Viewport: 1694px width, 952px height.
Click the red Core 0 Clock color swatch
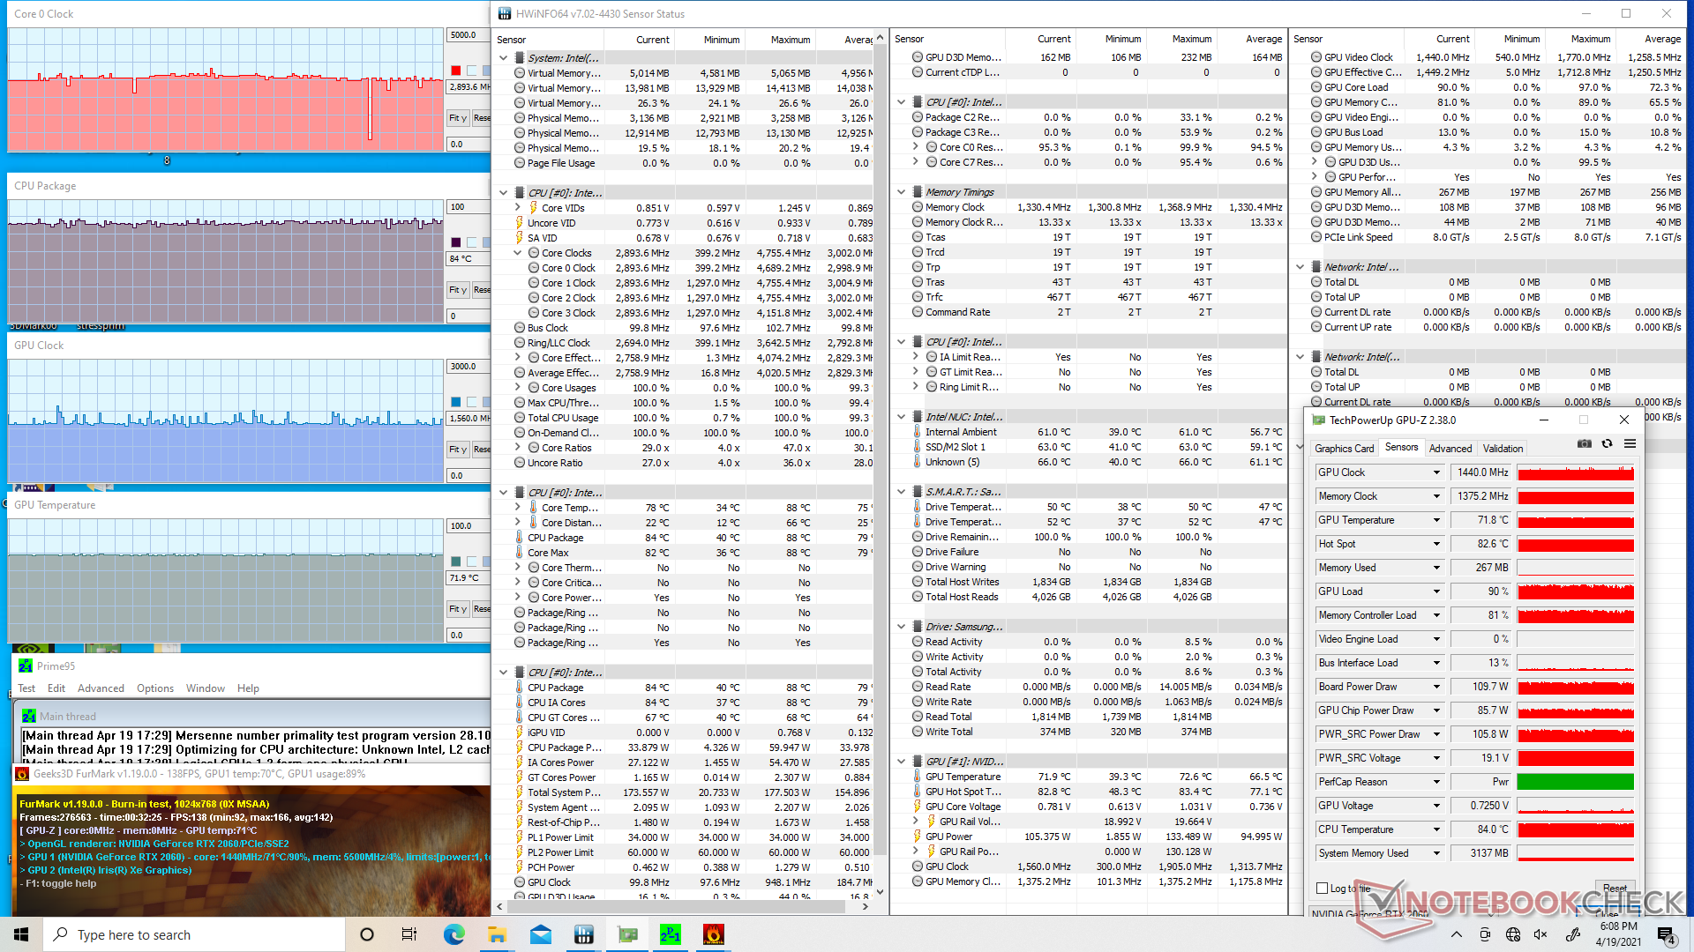455,71
